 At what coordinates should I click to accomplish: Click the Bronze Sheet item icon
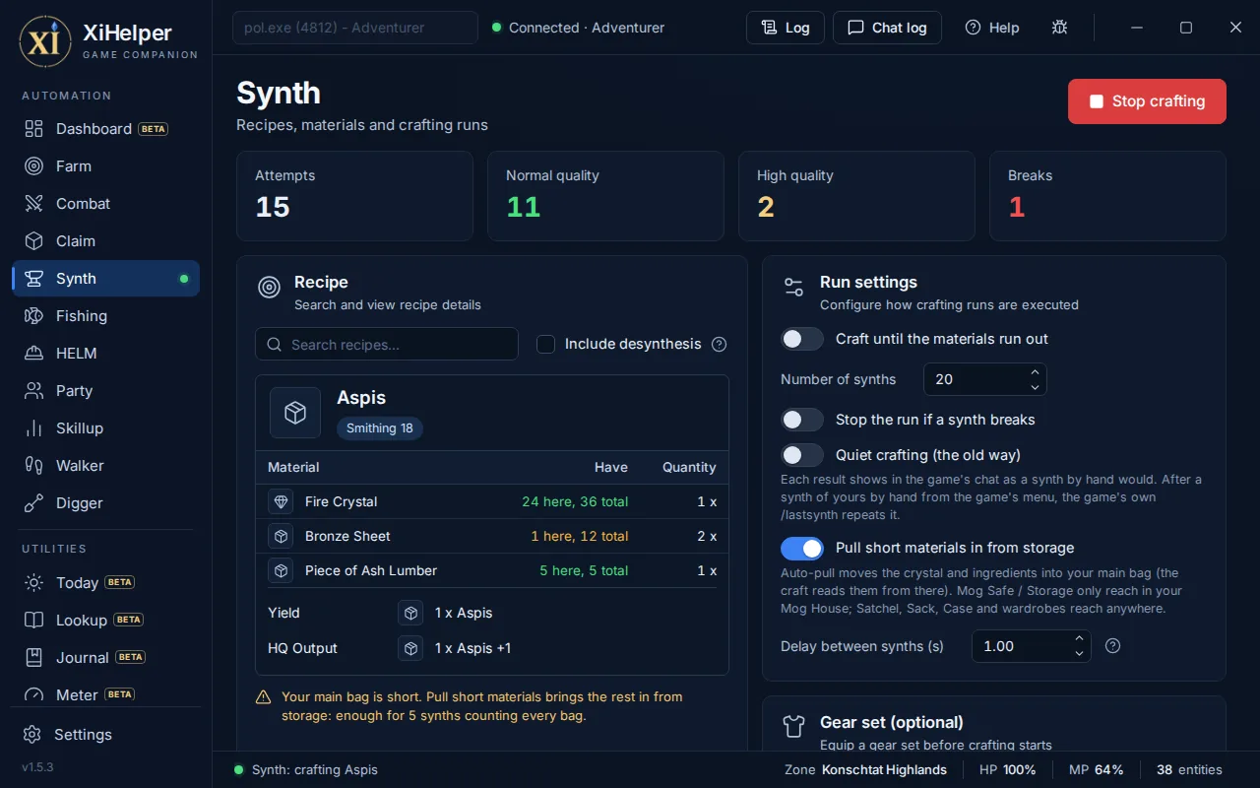coord(282,536)
